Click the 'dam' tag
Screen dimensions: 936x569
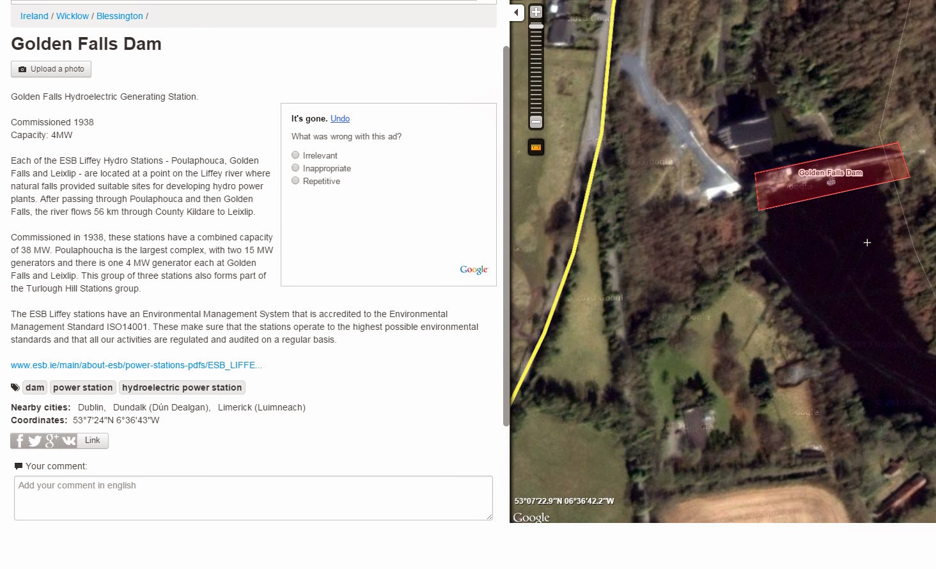click(35, 387)
